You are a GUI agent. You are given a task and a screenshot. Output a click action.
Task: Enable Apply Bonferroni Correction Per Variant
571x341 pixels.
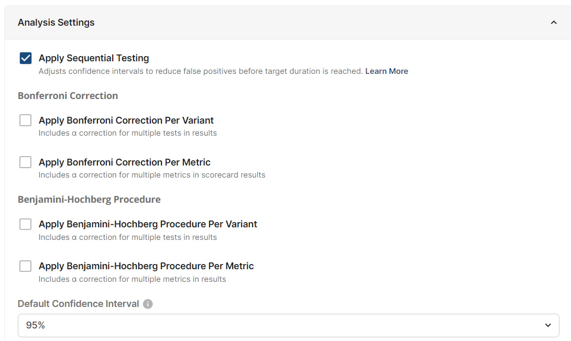click(25, 120)
